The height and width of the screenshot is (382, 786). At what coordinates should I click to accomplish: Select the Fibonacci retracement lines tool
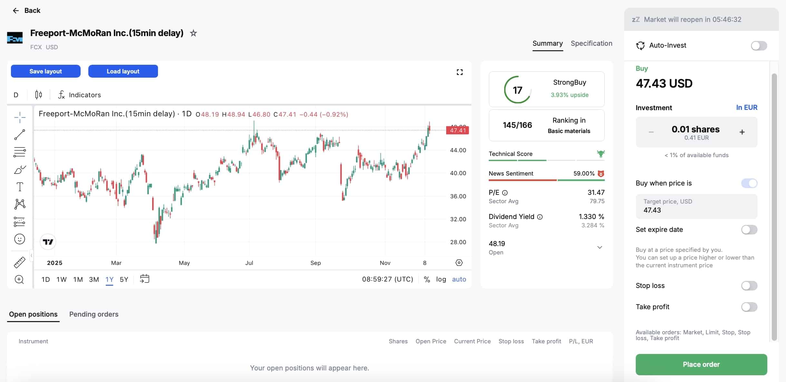pyautogui.click(x=20, y=152)
